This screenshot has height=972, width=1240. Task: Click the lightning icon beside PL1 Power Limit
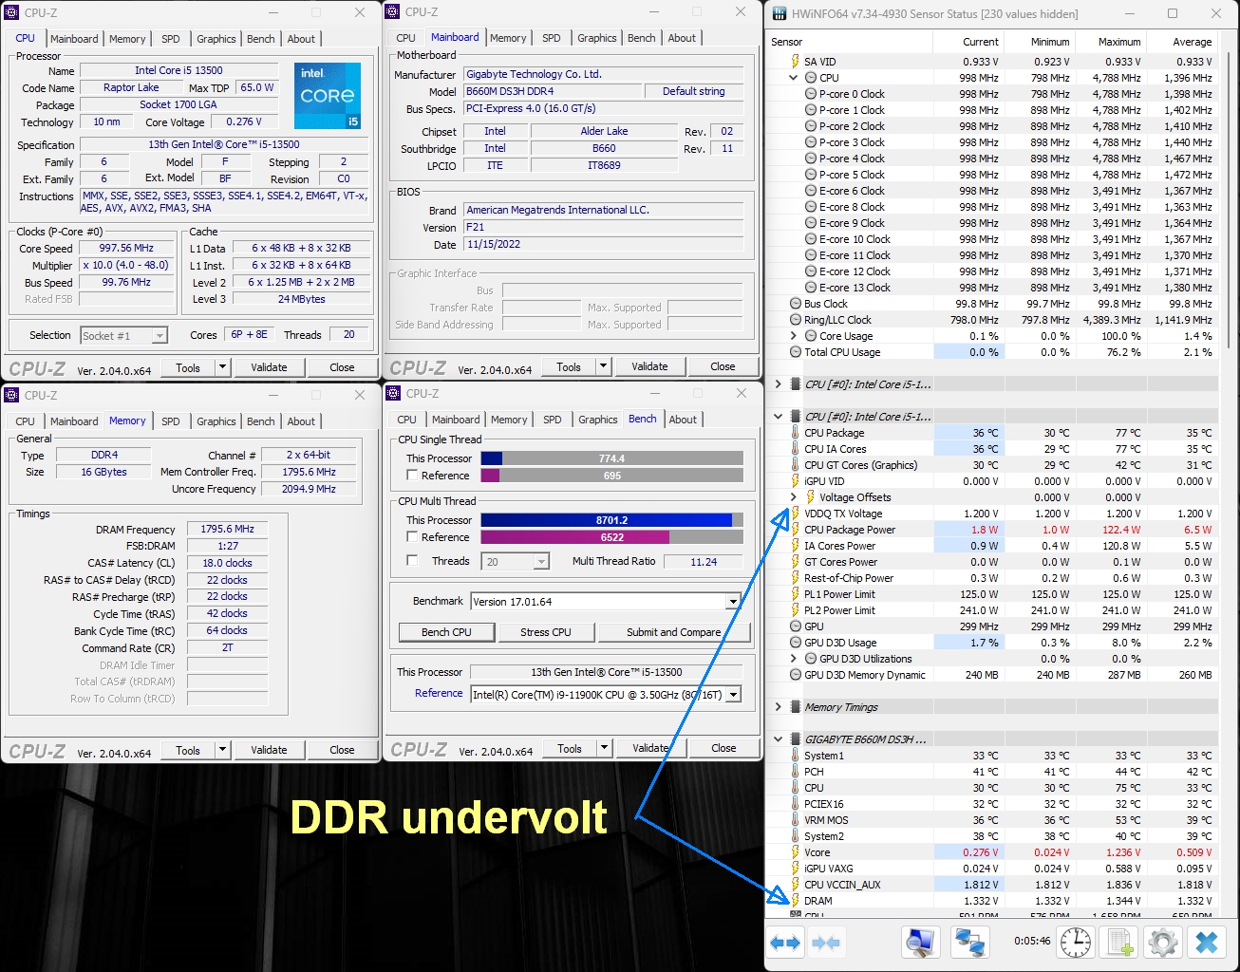[x=796, y=594]
